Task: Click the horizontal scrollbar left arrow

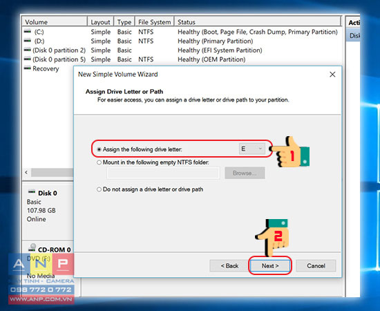Action: pos(26,172)
